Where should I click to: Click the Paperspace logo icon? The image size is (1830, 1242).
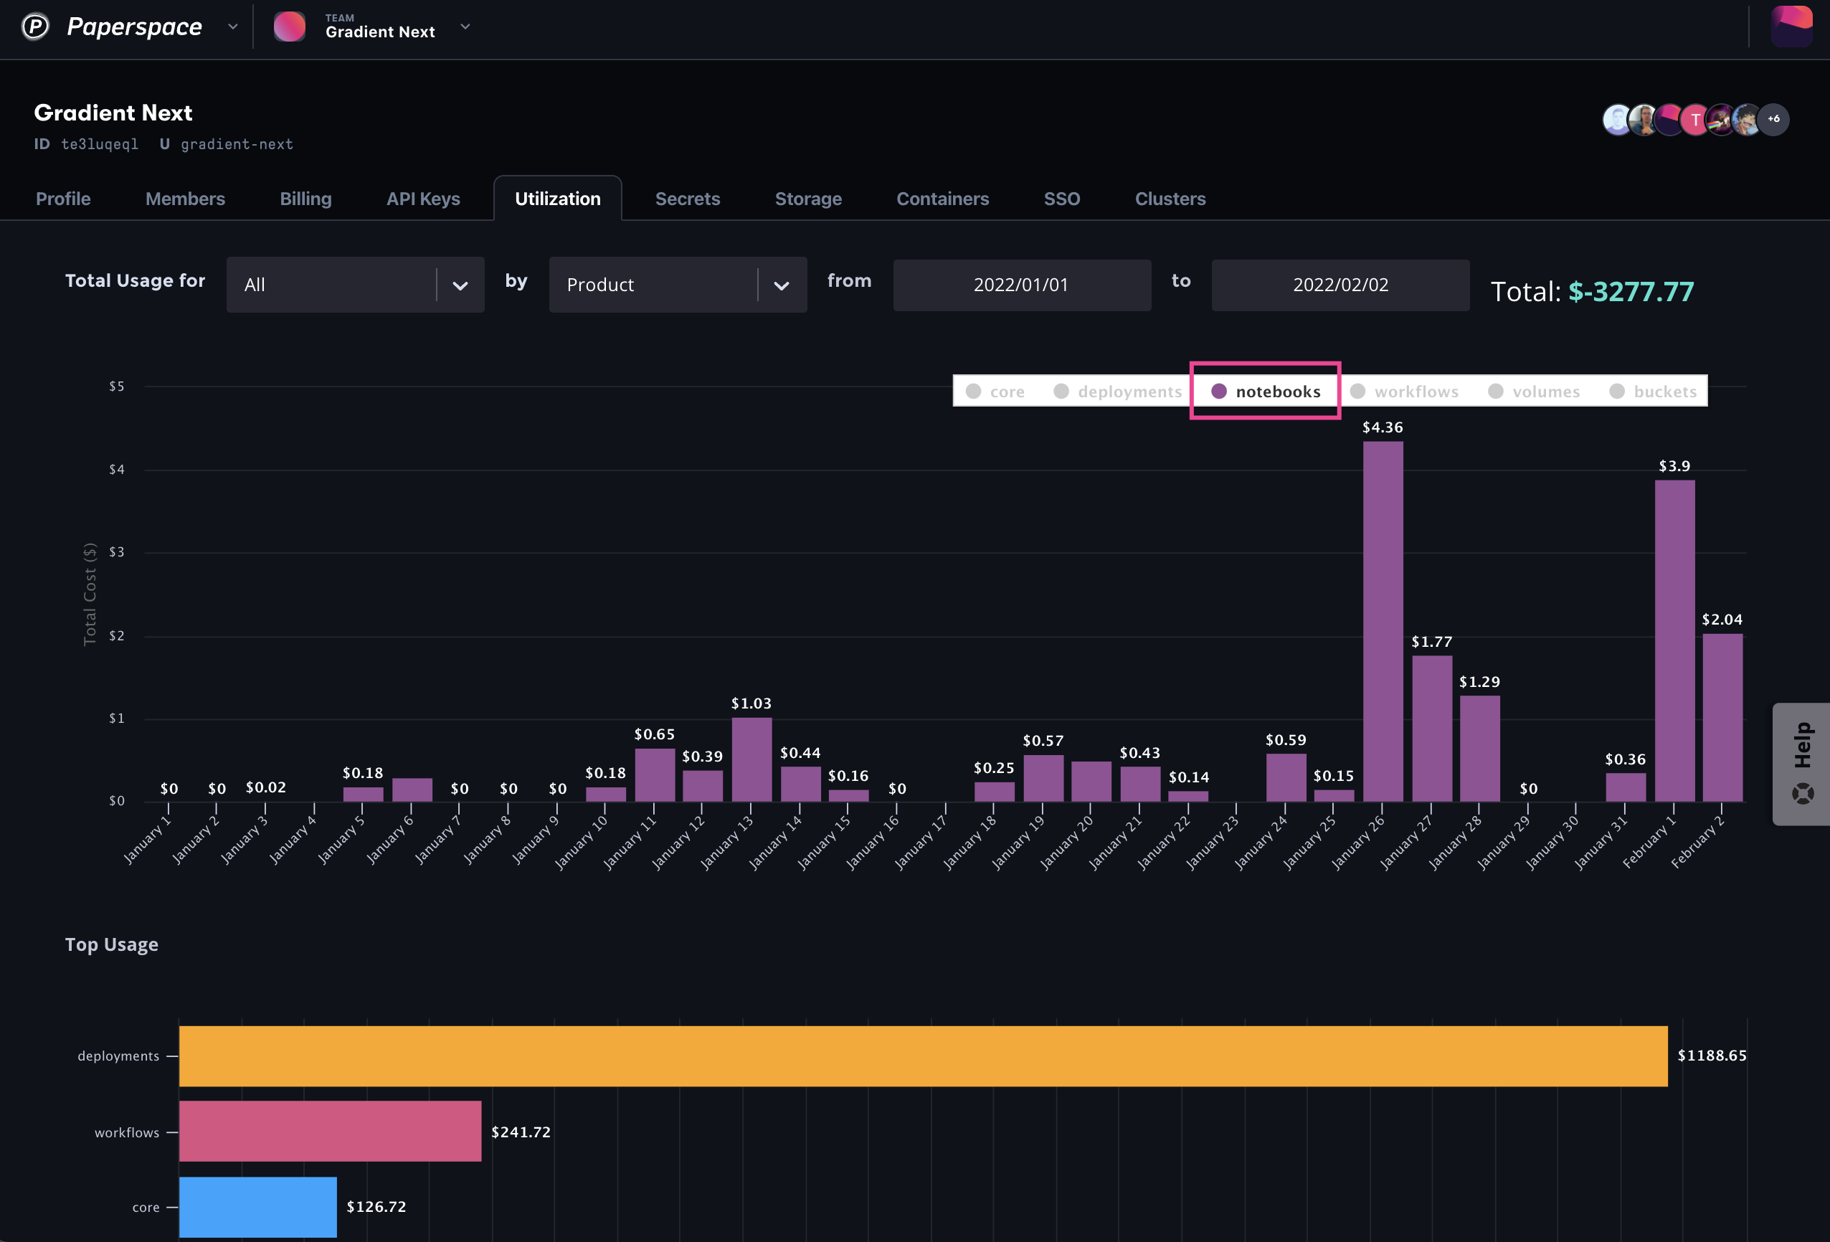click(x=34, y=27)
